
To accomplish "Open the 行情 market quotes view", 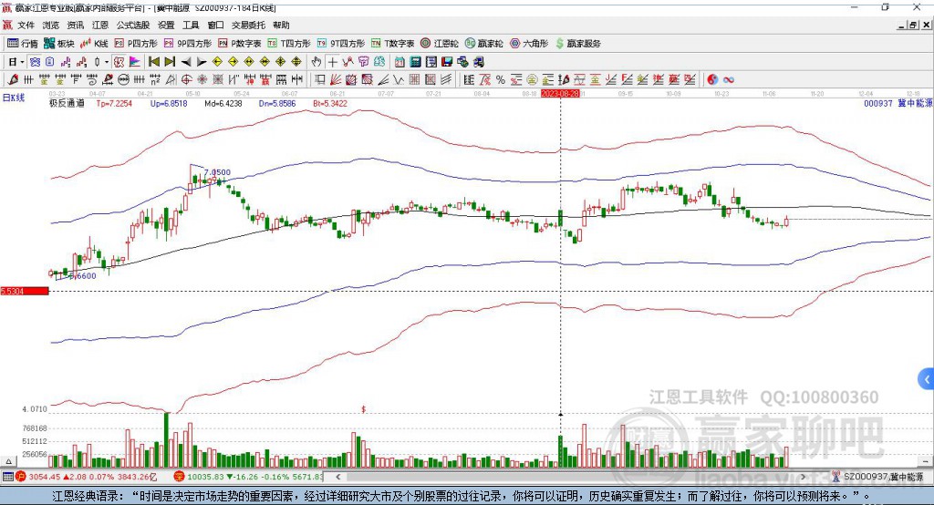I will coord(23,44).
